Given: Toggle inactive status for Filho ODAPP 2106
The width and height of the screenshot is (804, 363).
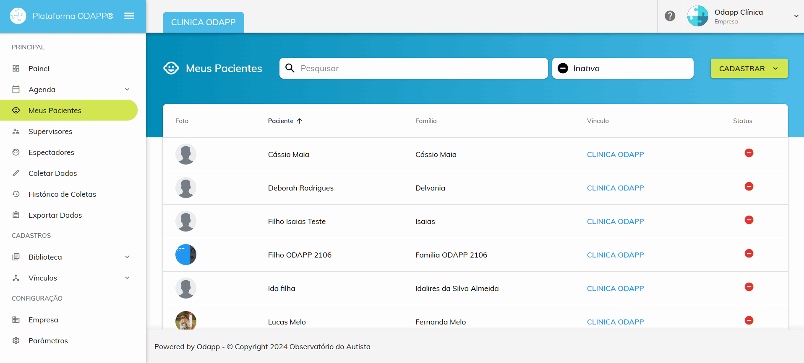Looking at the screenshot, I should point(749,253).
